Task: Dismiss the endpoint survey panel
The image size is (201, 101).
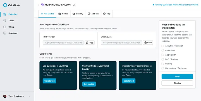Action: (177, 83)
